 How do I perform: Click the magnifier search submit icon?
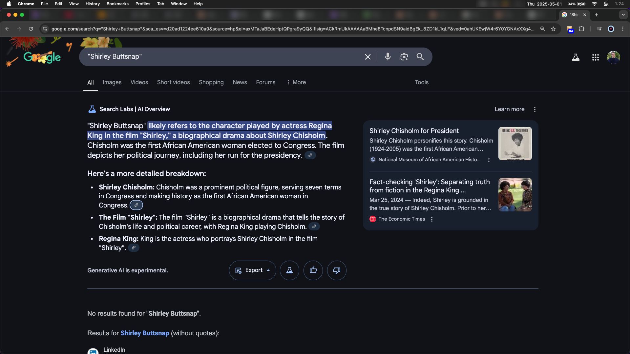(x=420, y=57)
